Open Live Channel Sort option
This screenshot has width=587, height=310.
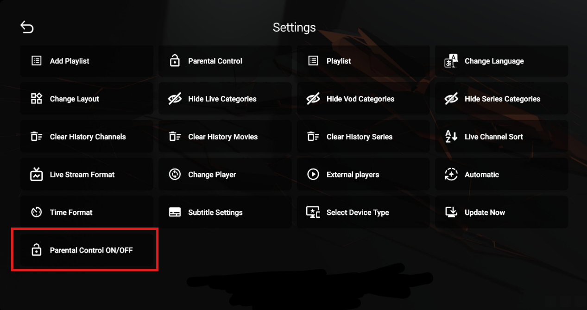click(501, 137)
